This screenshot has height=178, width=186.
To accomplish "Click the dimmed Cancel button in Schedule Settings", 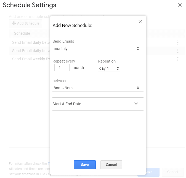I will 172,172.
